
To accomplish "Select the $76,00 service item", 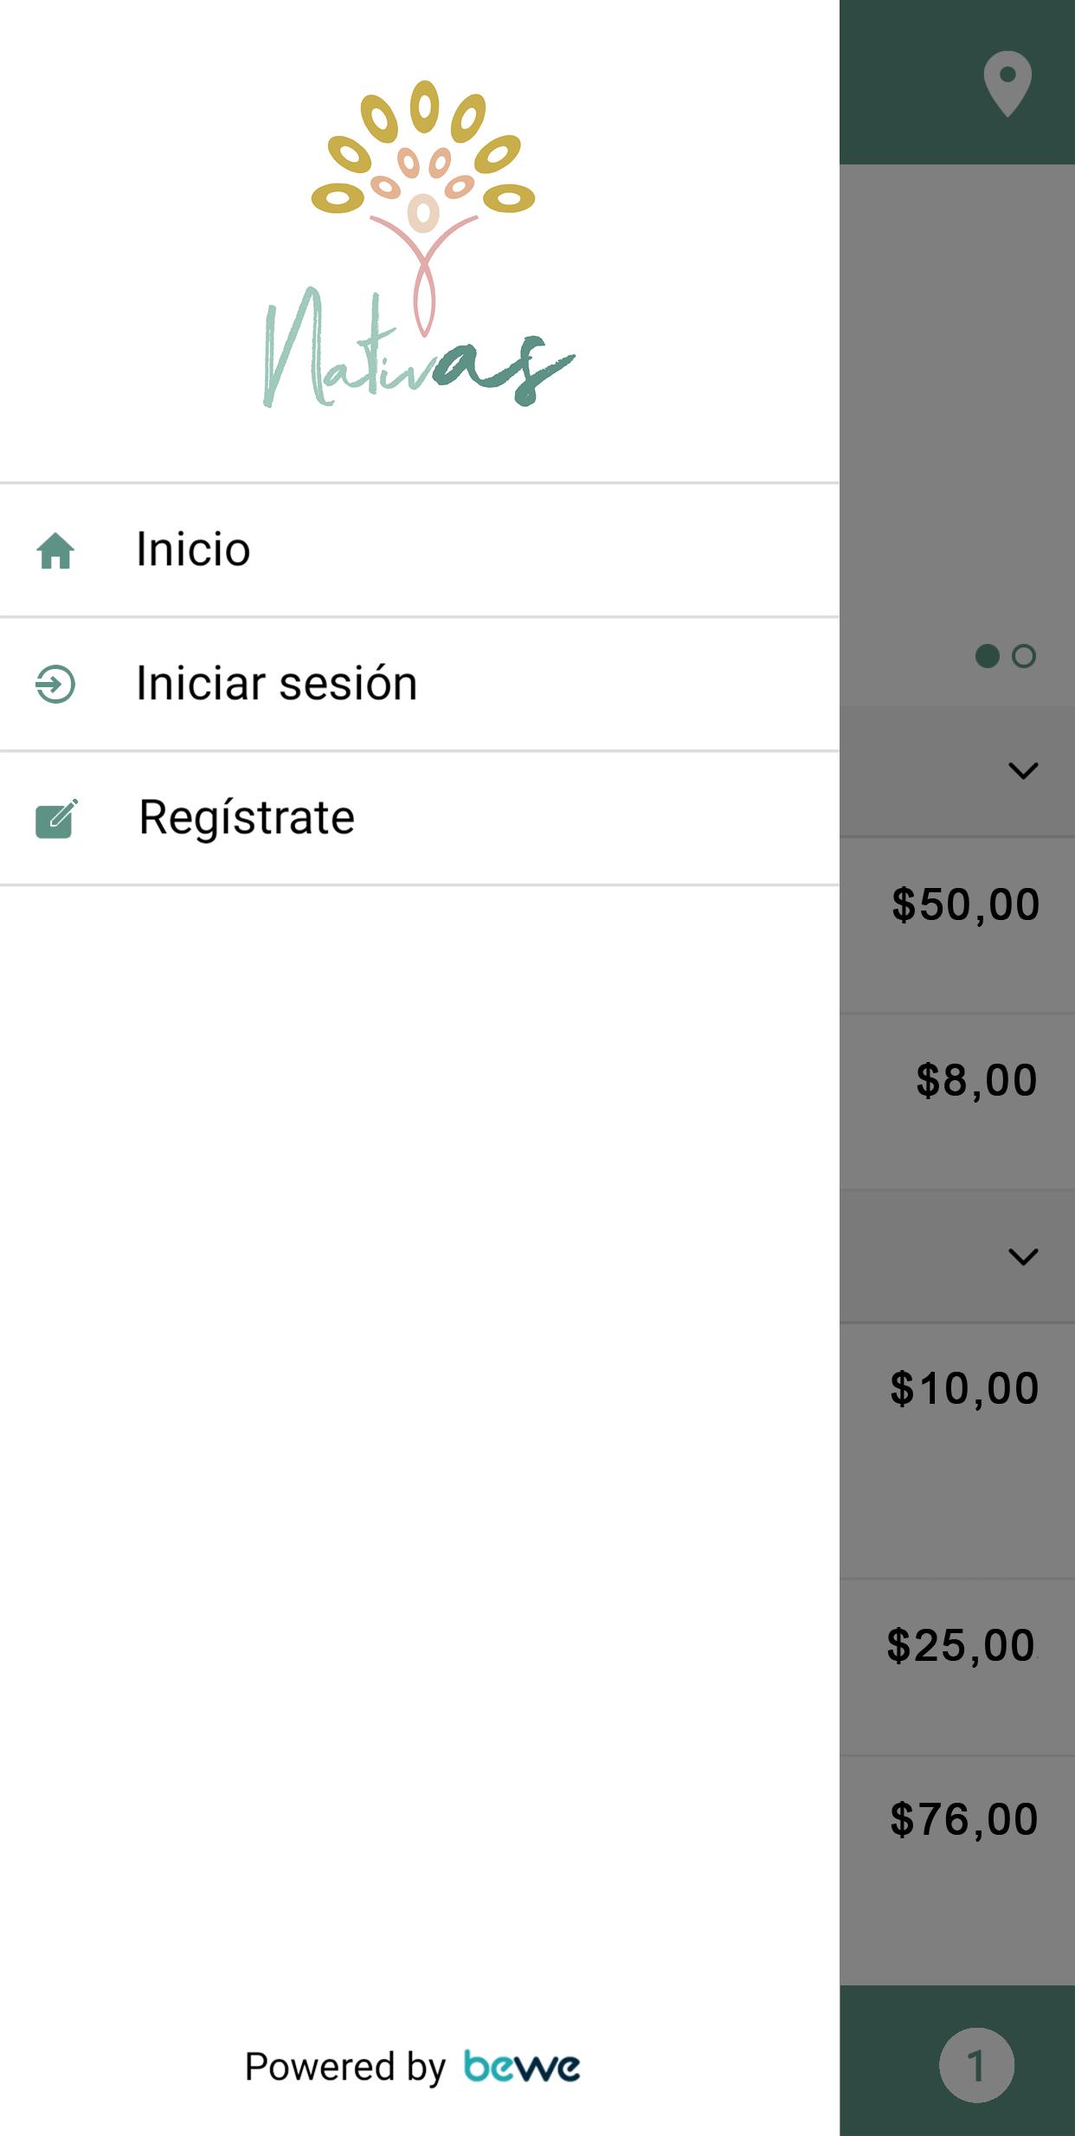I will tap(957, 1871).
